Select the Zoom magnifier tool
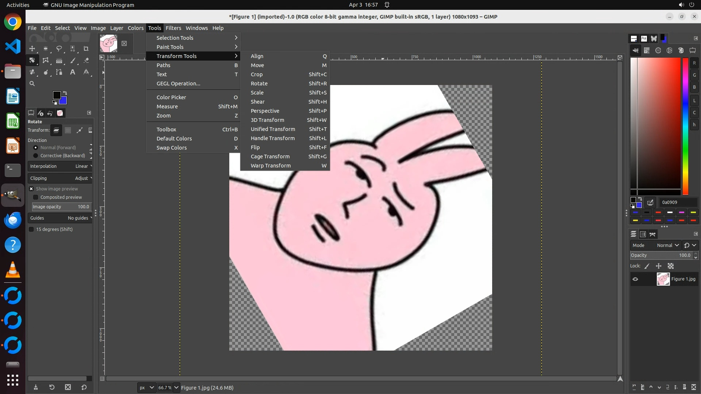Image resolution: width=701 pixels, height=394 pixels. click(32, 84)
